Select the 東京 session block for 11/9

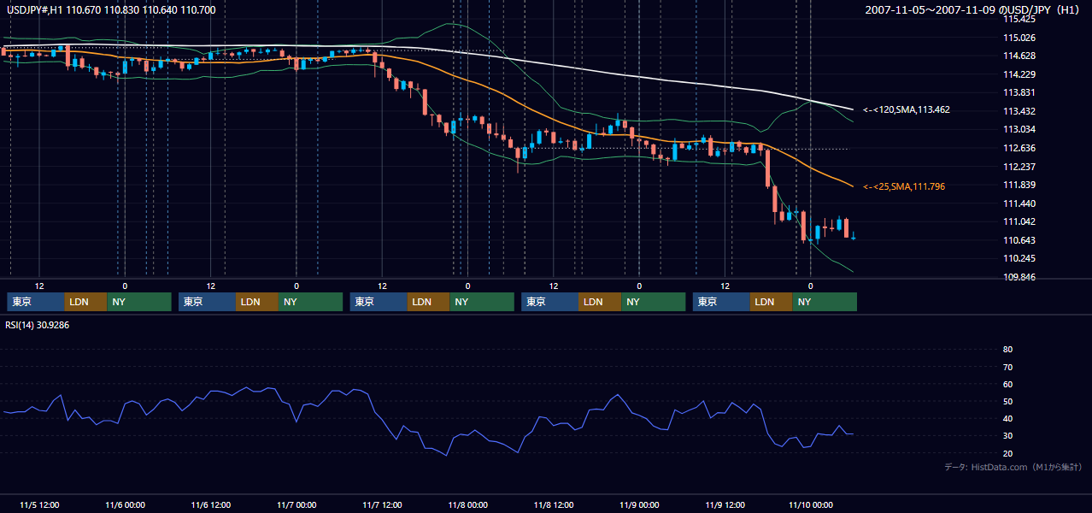click(x=721, y=302)
